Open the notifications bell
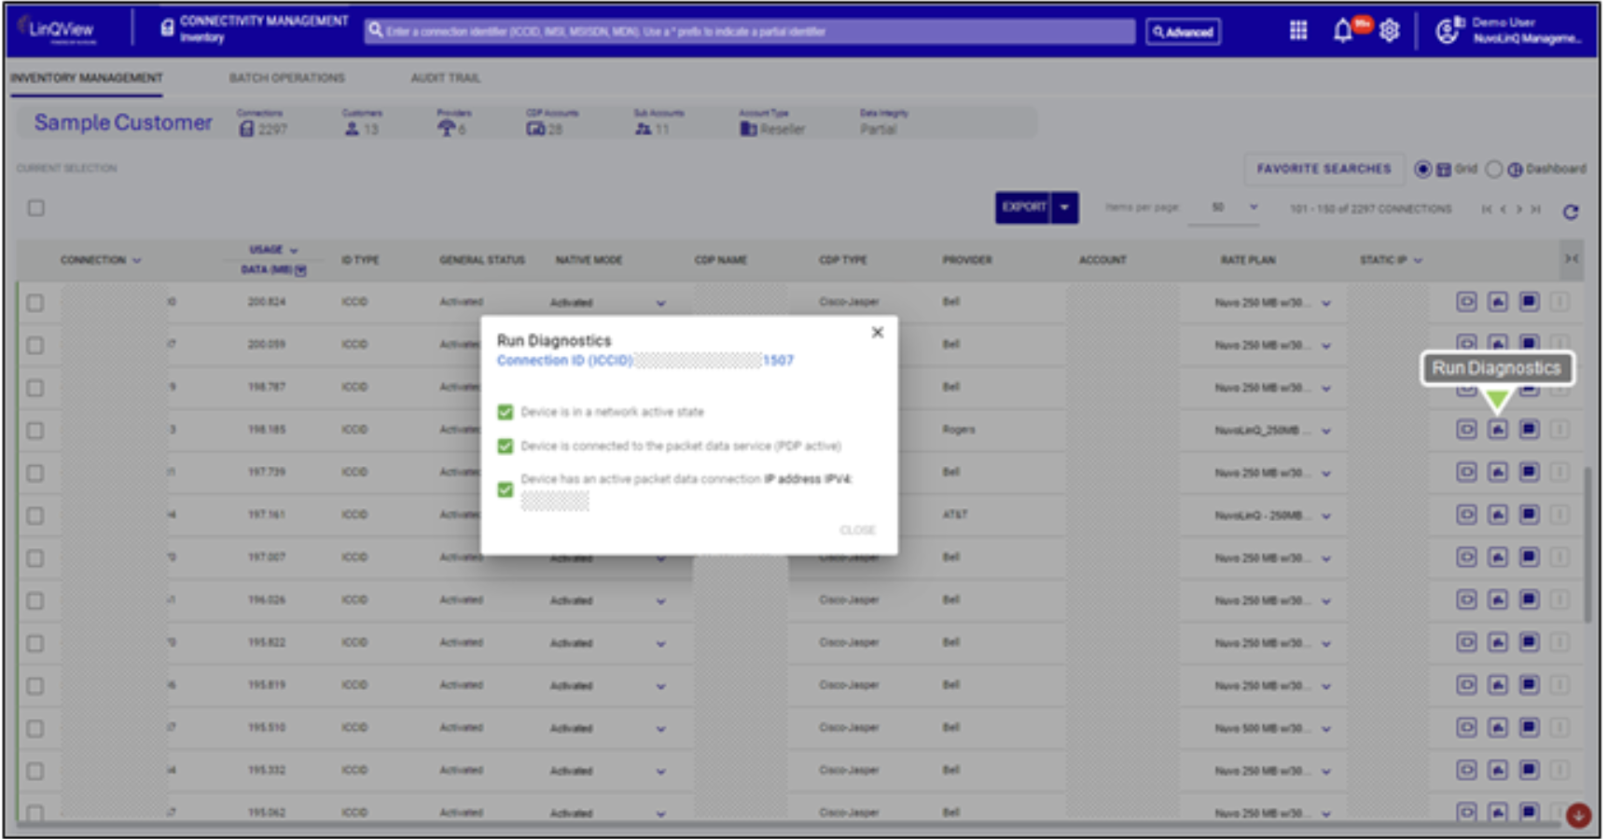 pyautogui.click(x=1342, y=31)
